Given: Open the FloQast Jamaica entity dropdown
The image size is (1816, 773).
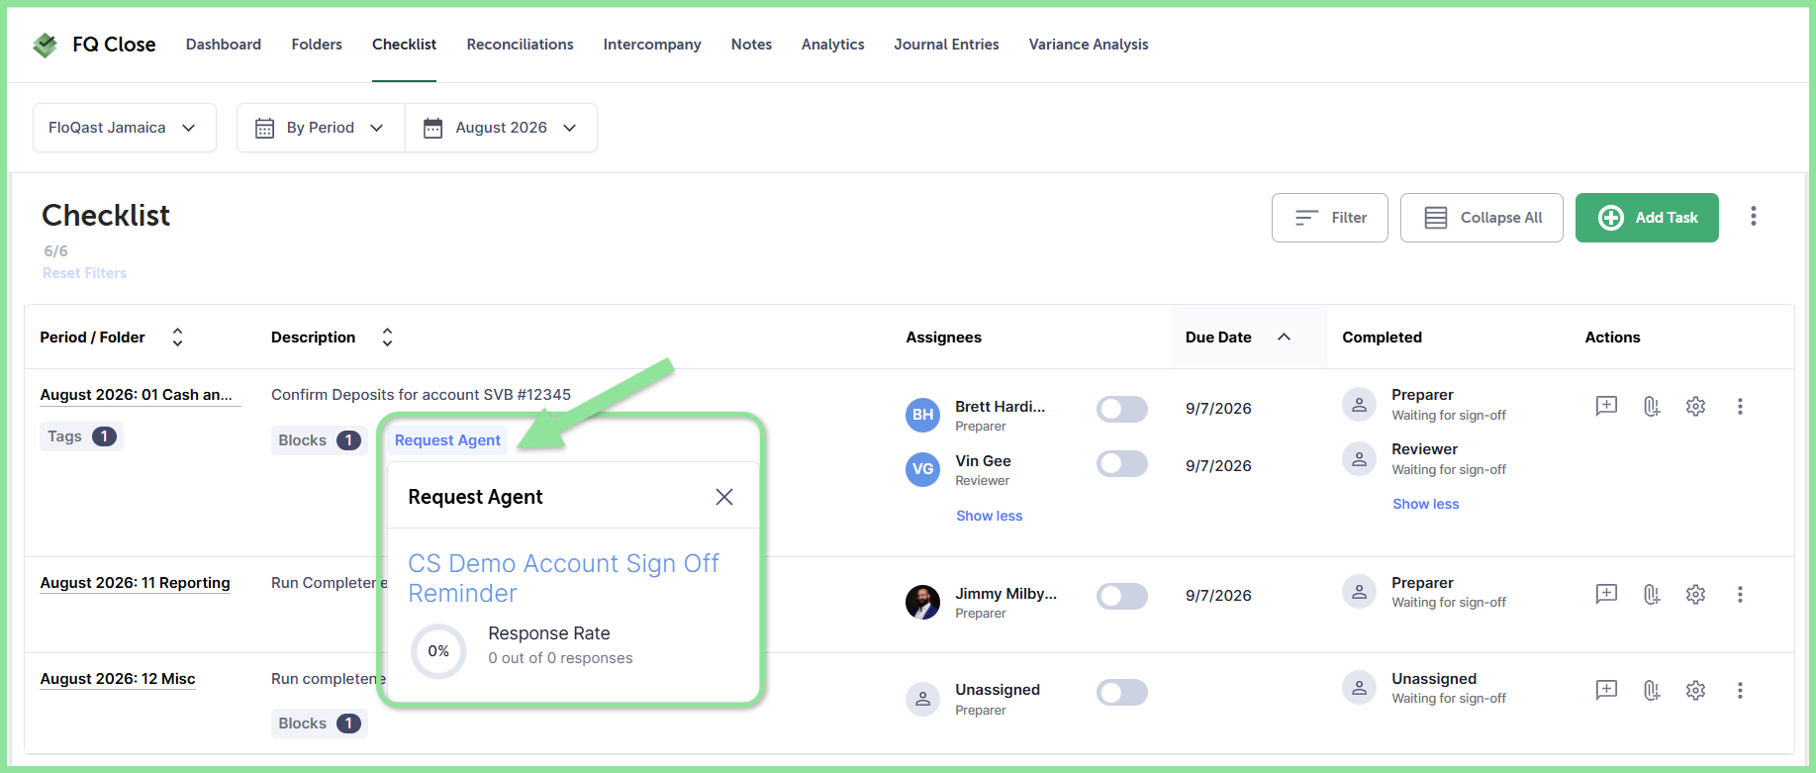Looking at the screenshot, I should pos(125,128).
